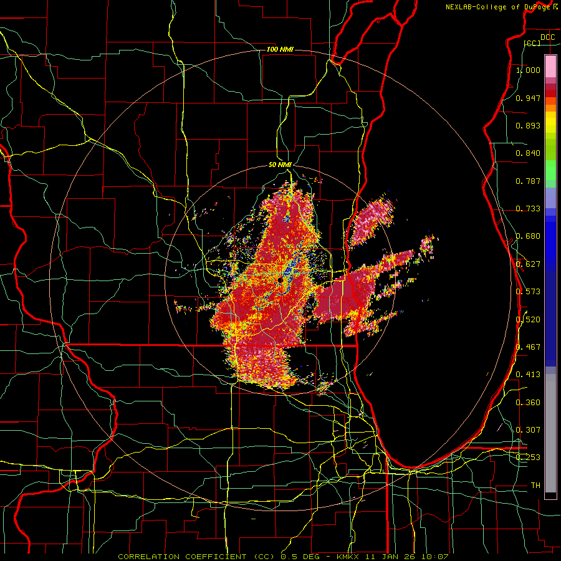Click the 0.413 legend value
The image size is (561, 561).
(x=528, y=375)
